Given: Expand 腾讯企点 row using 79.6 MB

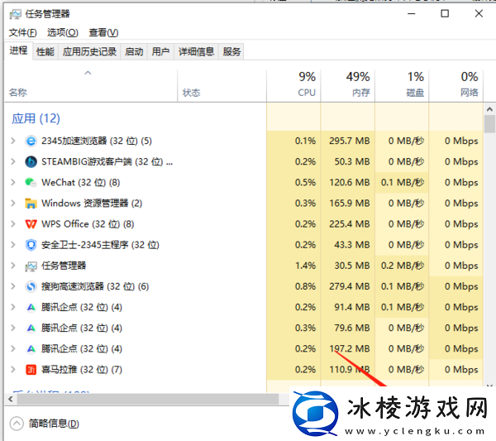Looking at the screenshot, I should 13,328.
